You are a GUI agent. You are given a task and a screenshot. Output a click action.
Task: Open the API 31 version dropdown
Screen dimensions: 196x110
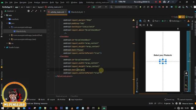[x=165, y=21]
